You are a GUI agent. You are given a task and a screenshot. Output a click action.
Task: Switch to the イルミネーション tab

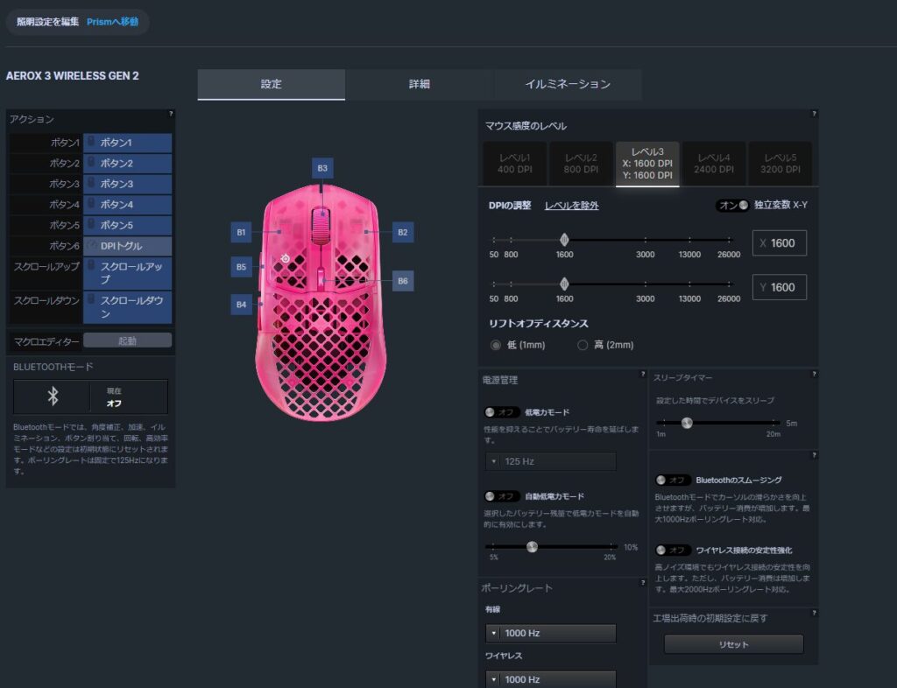tap(567, 85)
